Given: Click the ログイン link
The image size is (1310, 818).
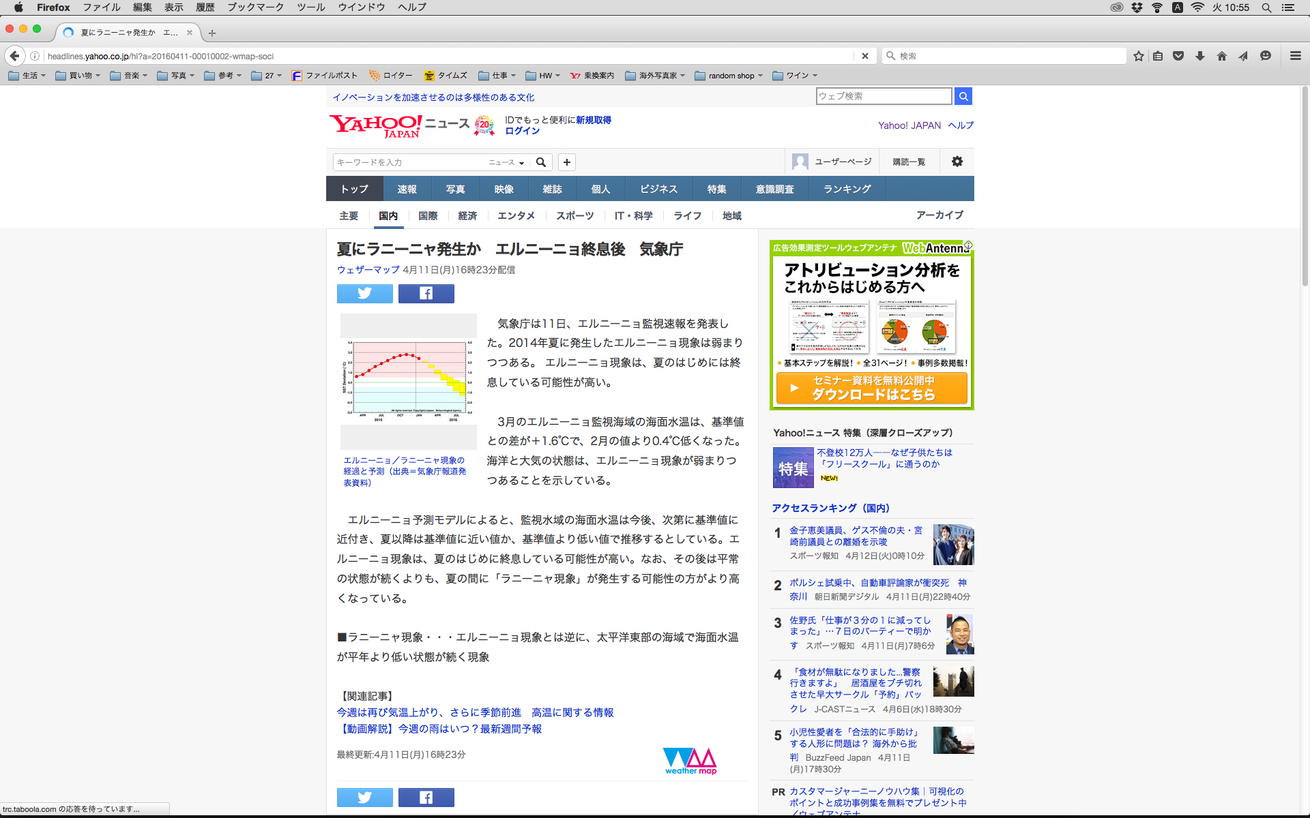Looking at the screenshot, I should point(522,131).
